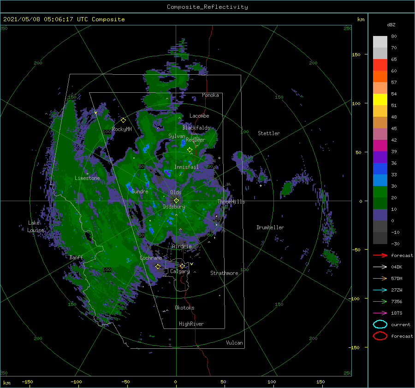Choose the green 7356 arrow legend icon
The image size is (415, 388).
point(380,301)
